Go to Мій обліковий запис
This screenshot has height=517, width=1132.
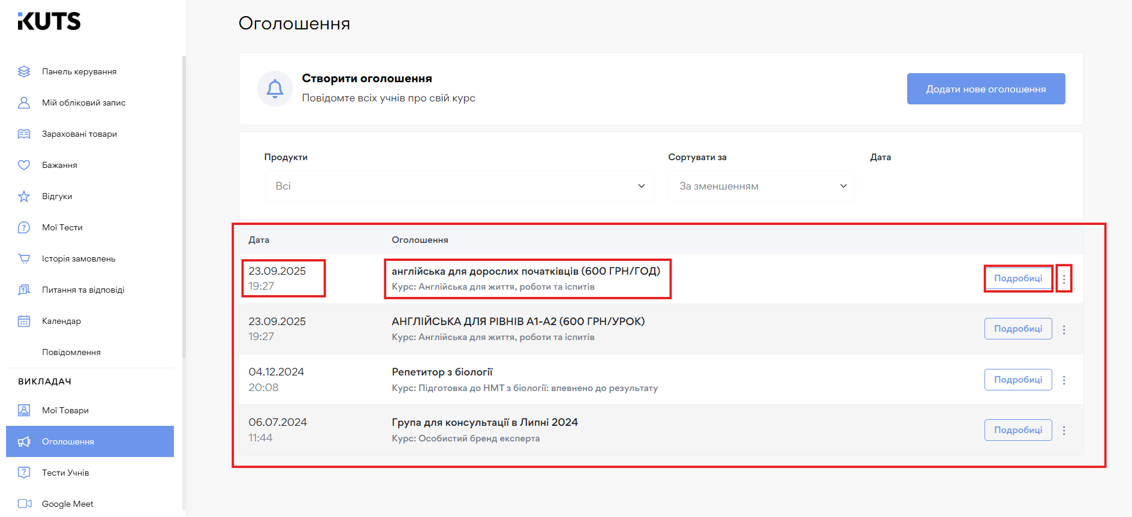(83, 103)
